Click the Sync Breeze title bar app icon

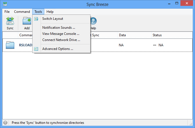5,4
